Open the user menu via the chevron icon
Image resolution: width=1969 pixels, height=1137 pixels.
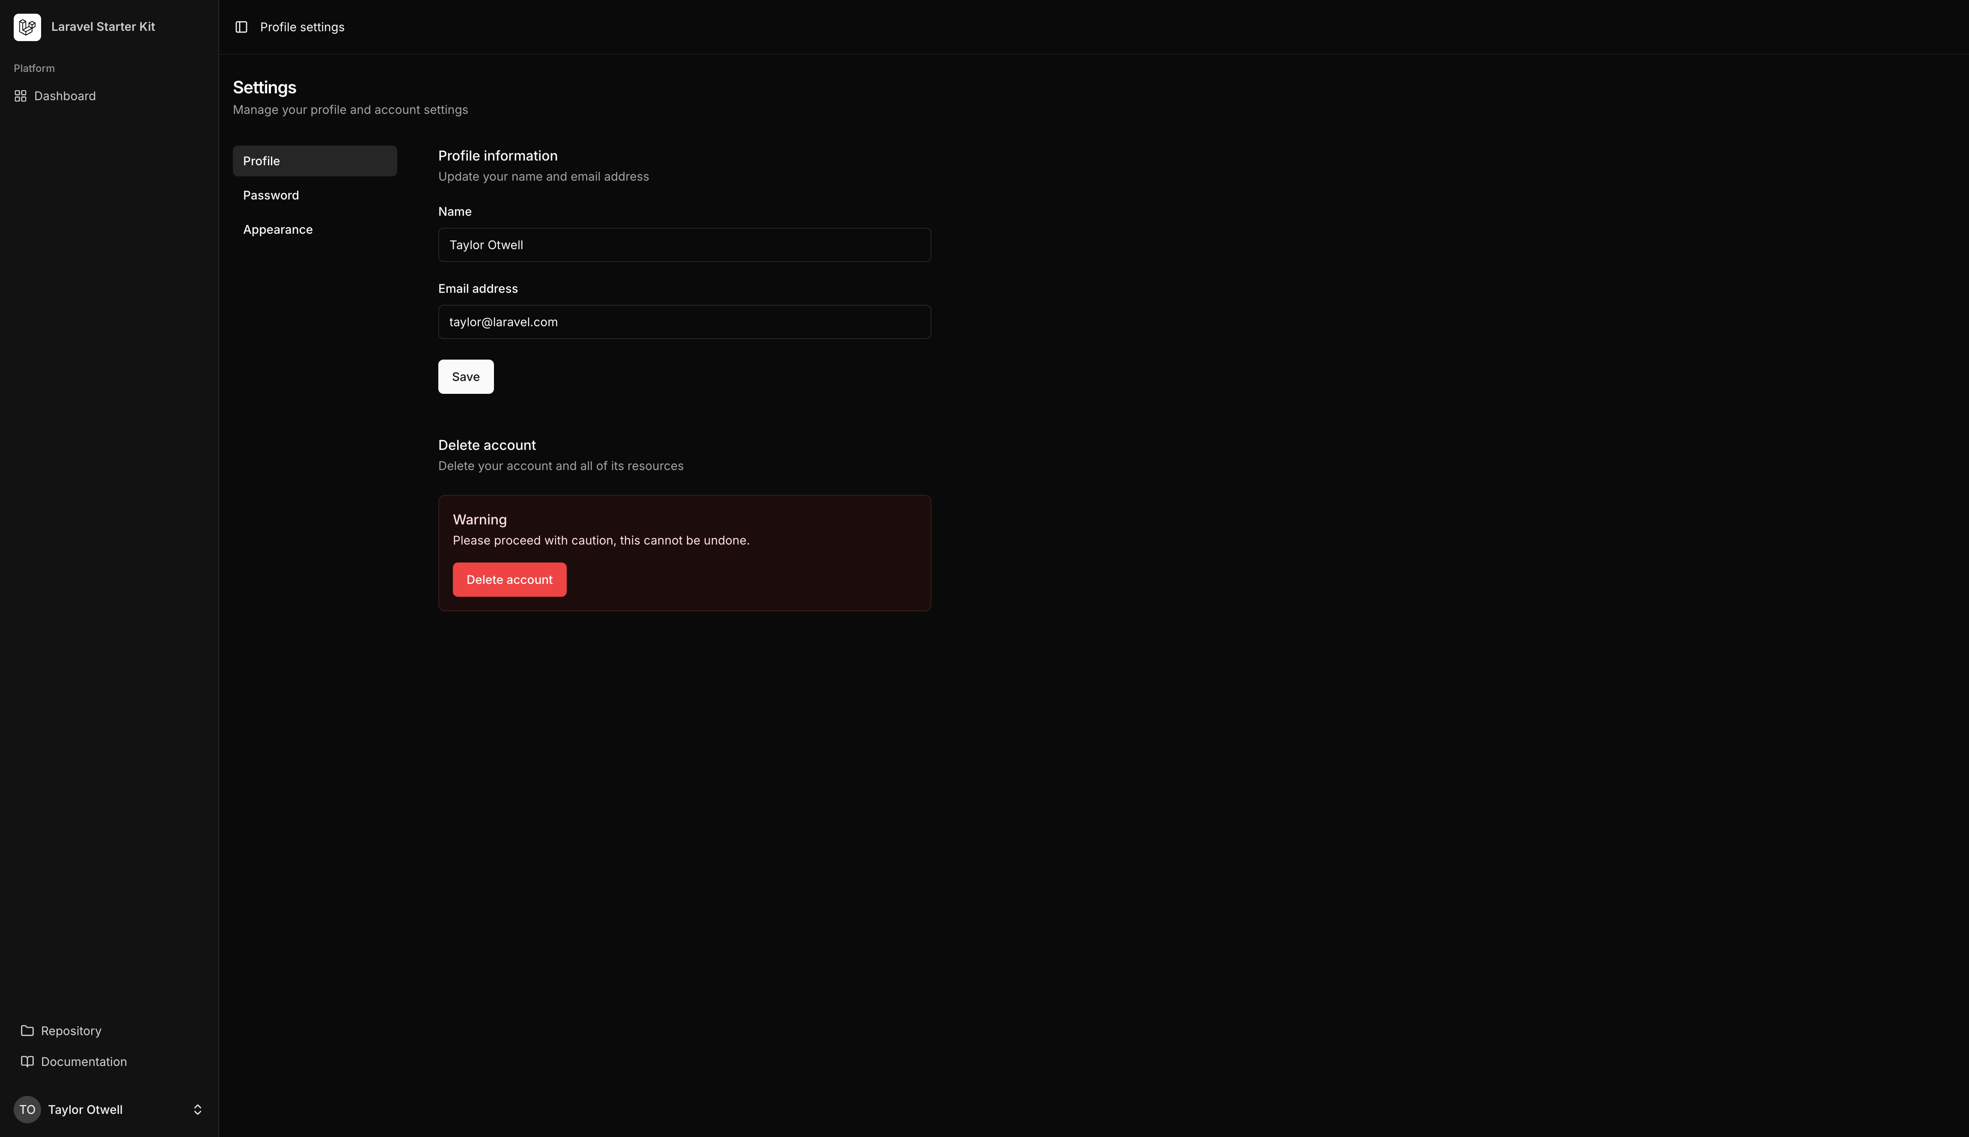197,1109
